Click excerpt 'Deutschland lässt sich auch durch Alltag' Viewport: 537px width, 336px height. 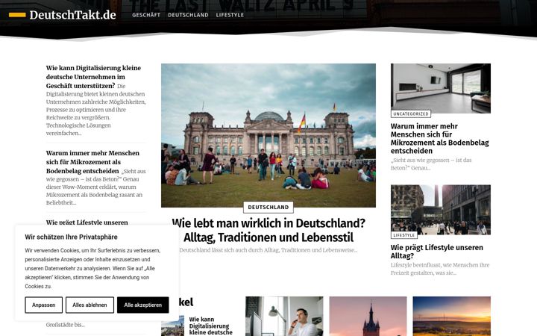[x=268, y=250]
